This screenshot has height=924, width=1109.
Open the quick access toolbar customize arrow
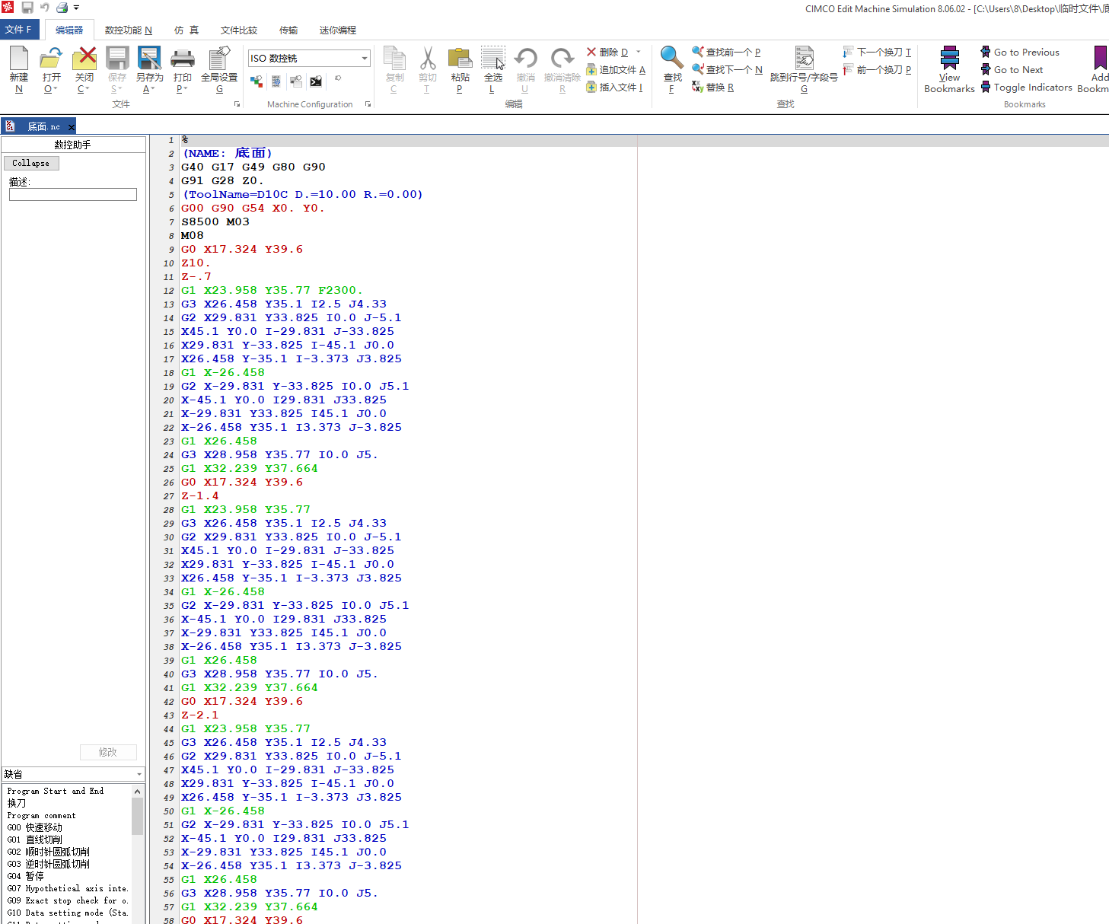pyautogui.click(x=76, y=8)
